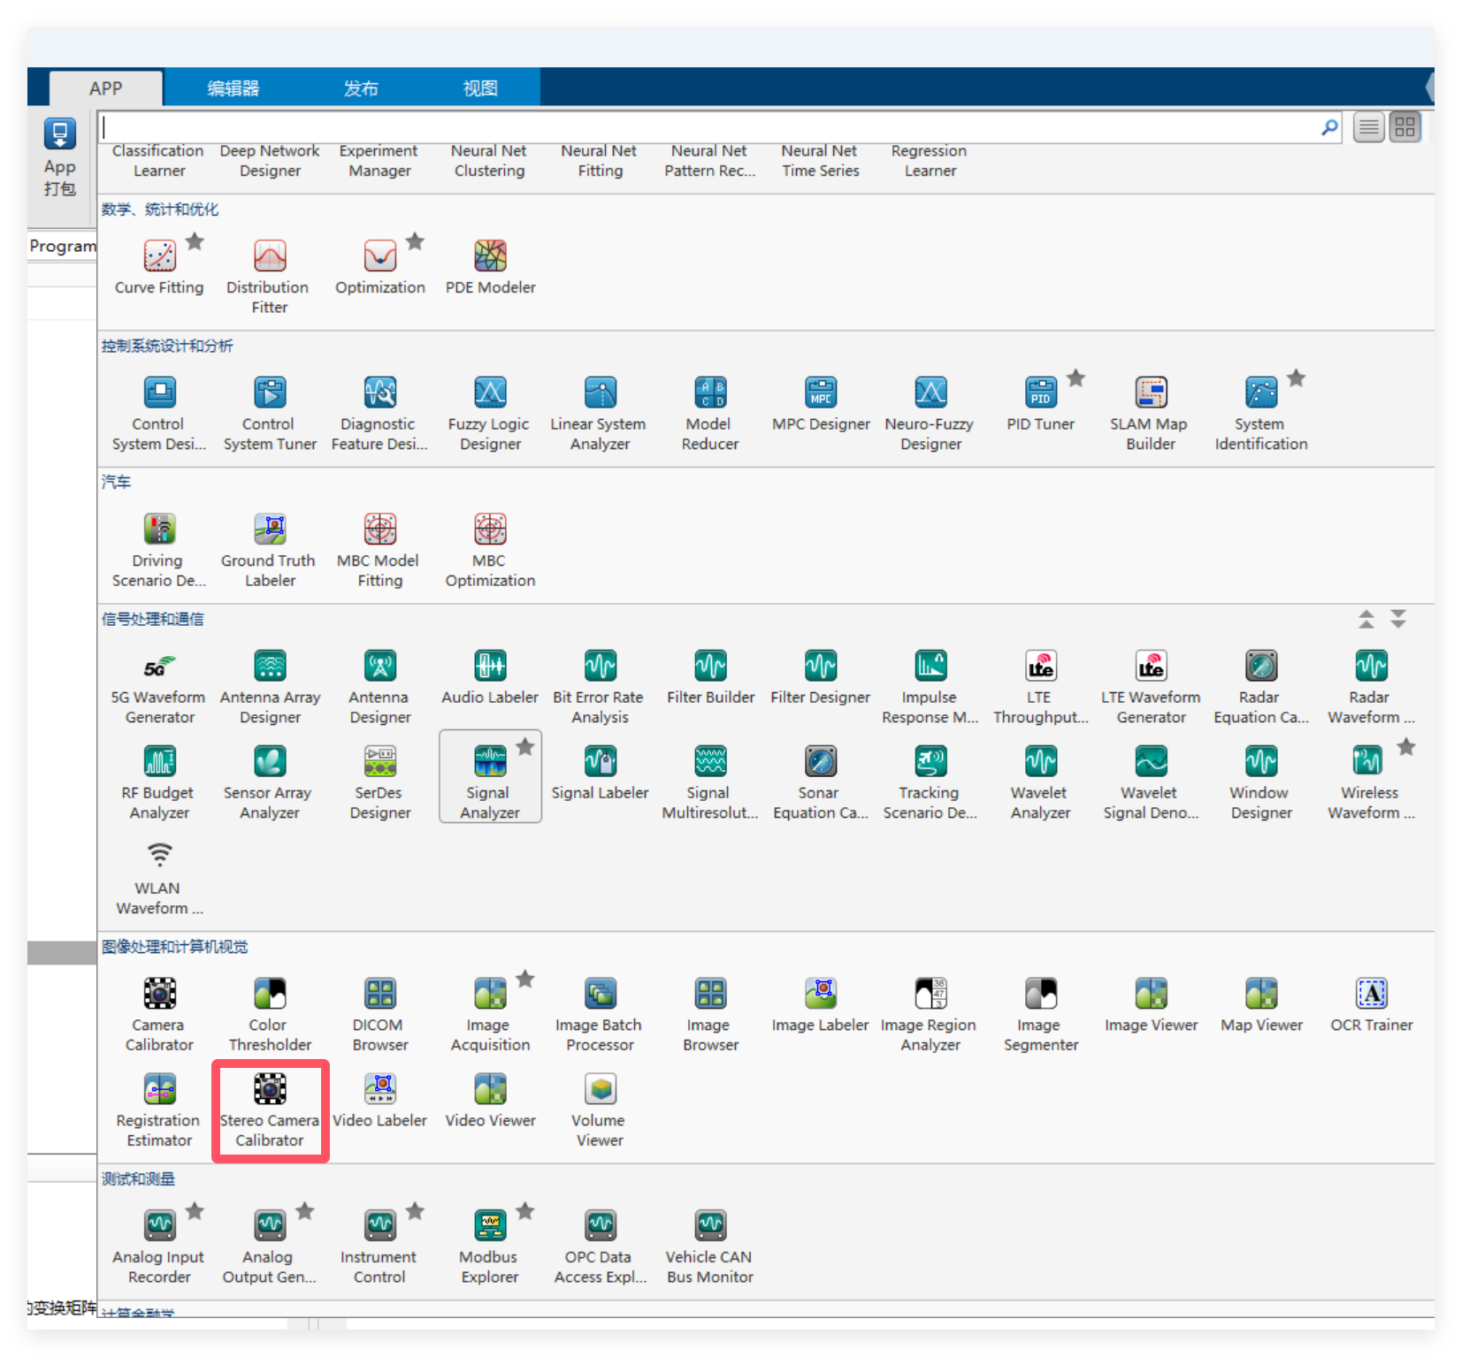
Task: Open Classification Learner app
Action: pos(159,161)
